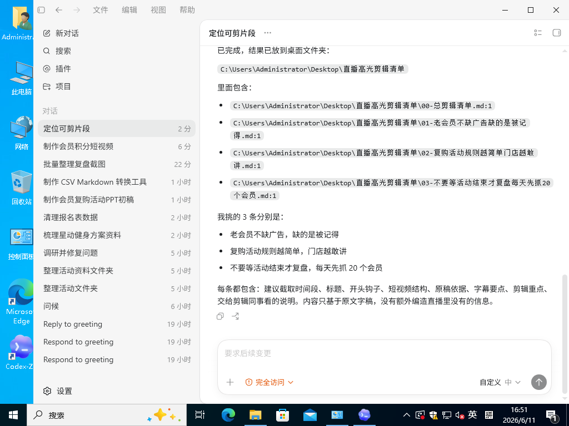Open the 批量整理复盘截图 conversation

coord(117,164)
